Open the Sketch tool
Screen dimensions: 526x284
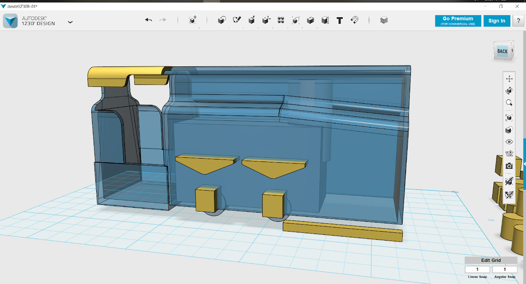point(237,20)
